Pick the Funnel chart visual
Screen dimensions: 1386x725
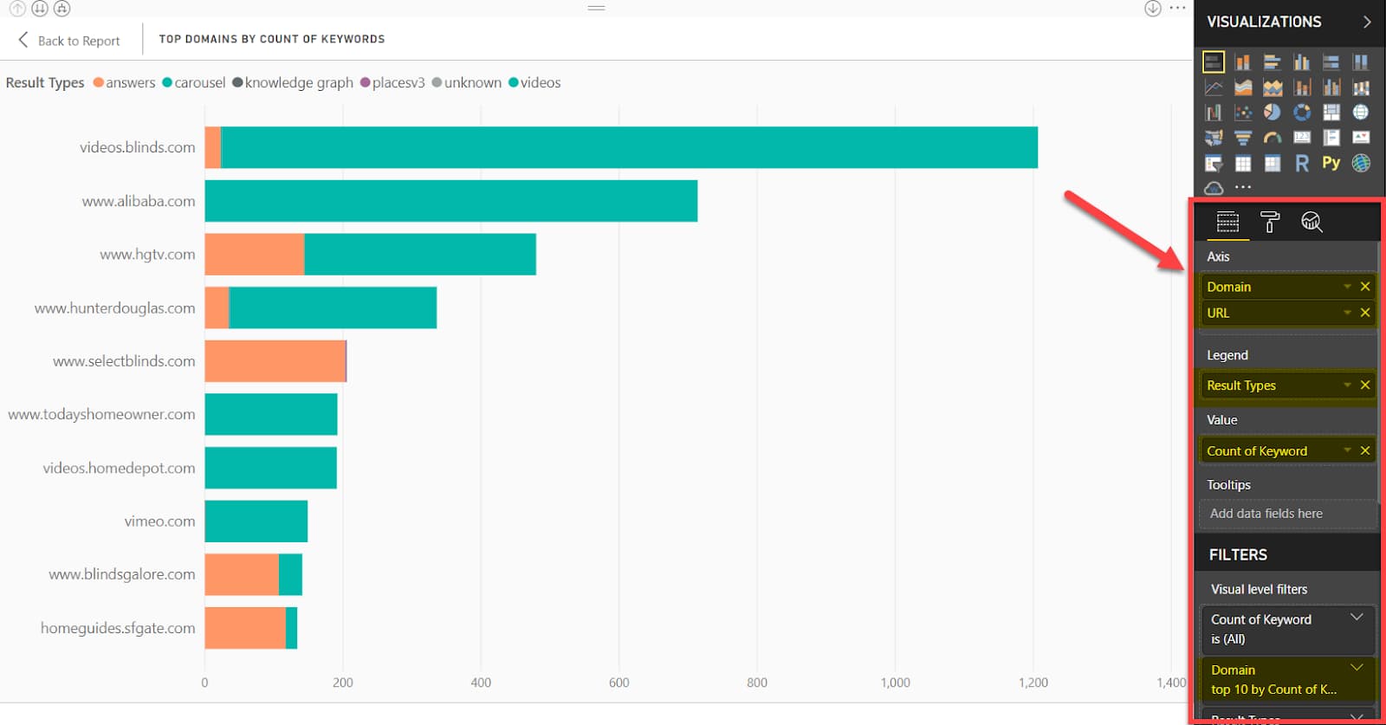[1242, 138]
